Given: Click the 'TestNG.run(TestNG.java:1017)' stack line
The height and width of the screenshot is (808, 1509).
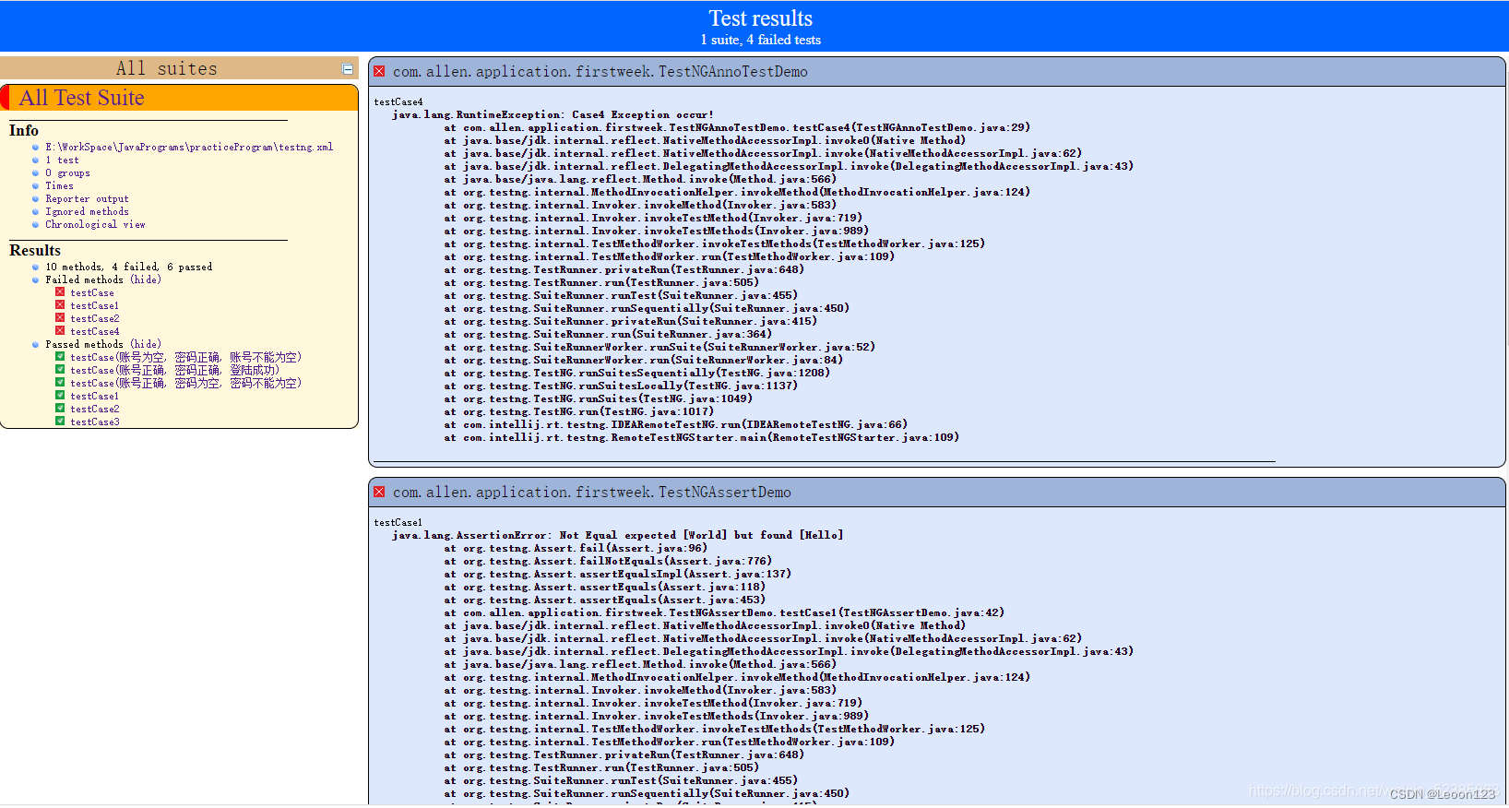Looking at the screenshot, I should 578,411.
